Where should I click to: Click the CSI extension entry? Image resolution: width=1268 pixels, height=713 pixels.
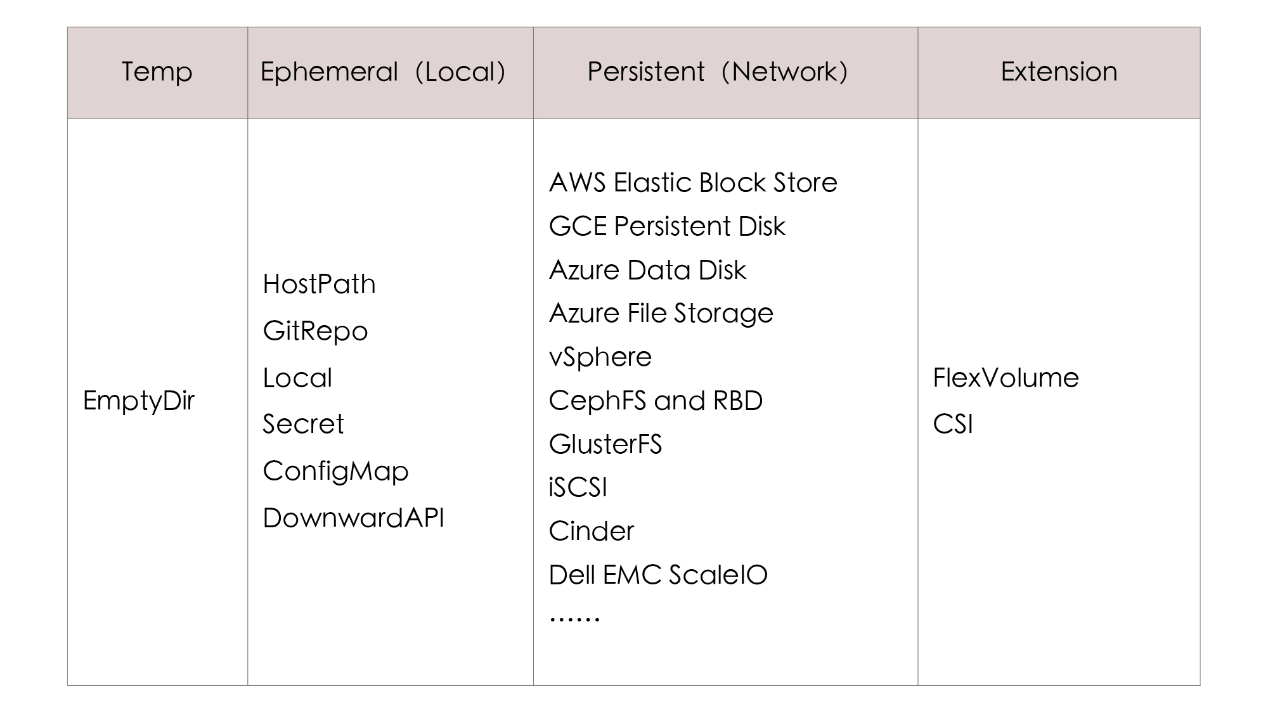(x=952, y=424)
